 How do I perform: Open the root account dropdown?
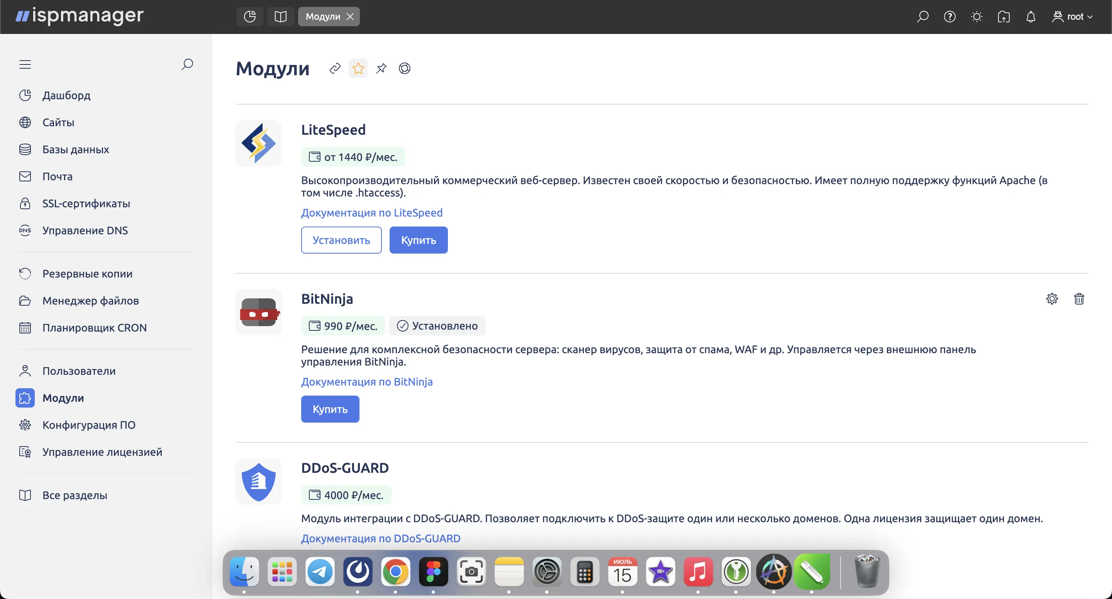pyautogui.click(x=1073, y=16)
